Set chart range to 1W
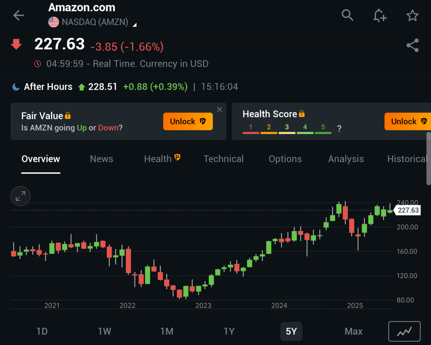 tap(104, 331)
